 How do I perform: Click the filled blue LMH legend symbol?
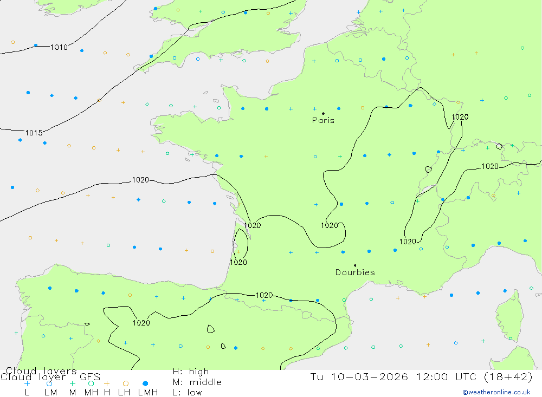tap(145, 383)
